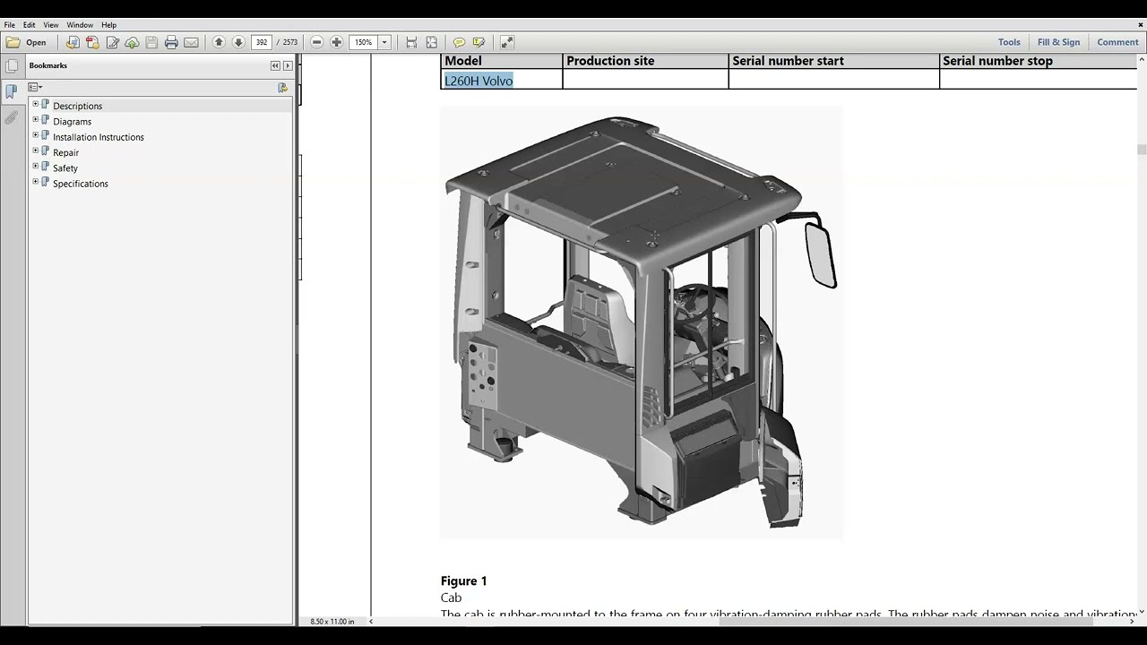Select the Installation Instructions bookmark label
The image size is (1147, 645).
[98, 137]
